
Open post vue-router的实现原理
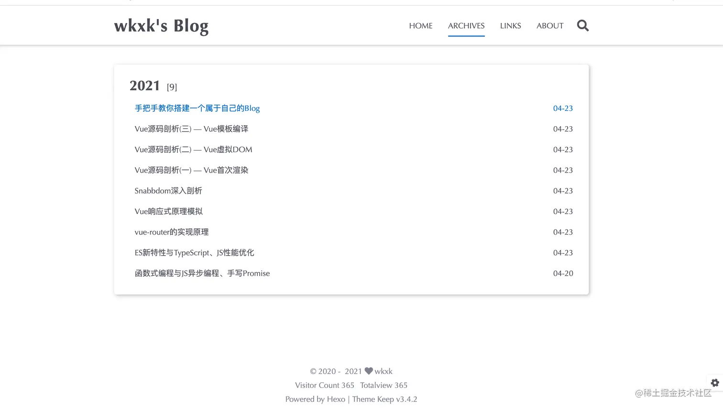coord(172,232)
